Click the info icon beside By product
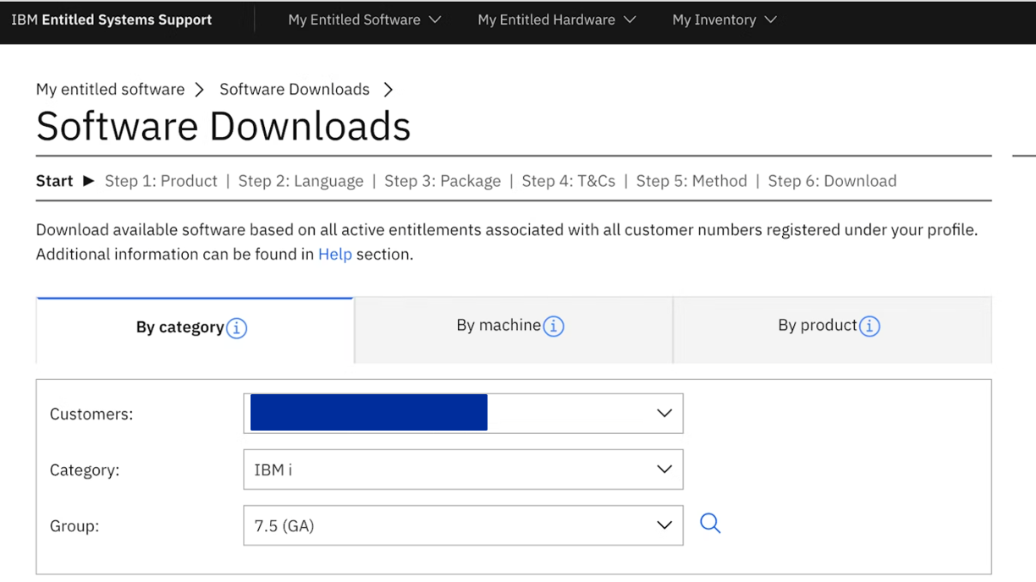 [x=869, y=325]
